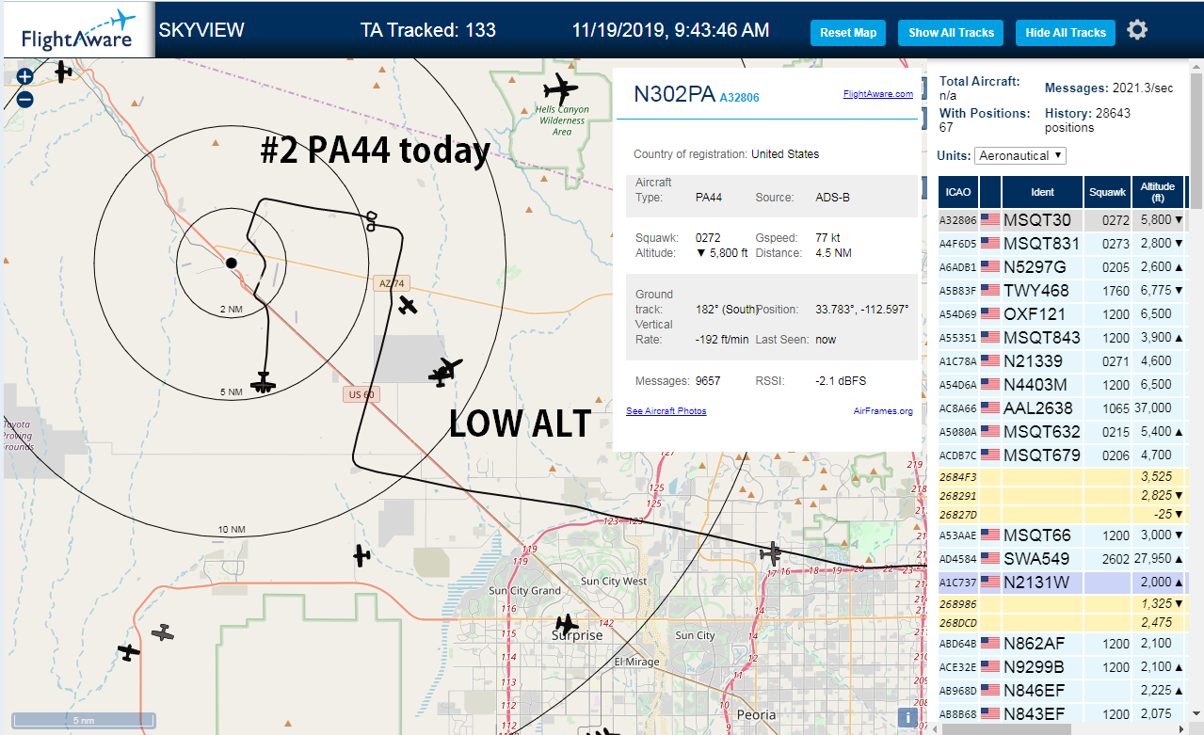Select the gray aircraft icon at lower left
Viewport: 1204px width, 735px height.
163,633
